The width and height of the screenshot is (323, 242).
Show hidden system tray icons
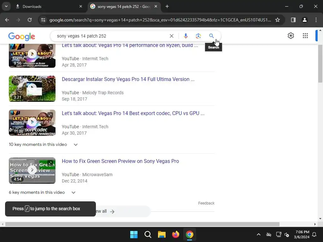(x=259, y=234)
